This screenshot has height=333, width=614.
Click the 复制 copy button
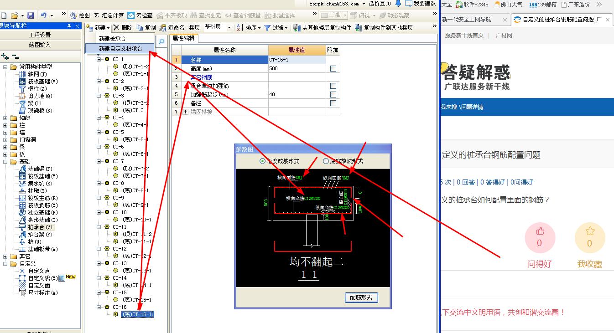(146, 28)
